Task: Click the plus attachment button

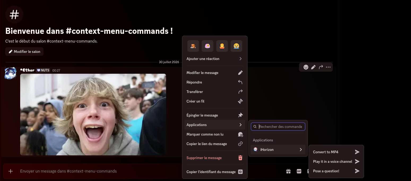Action: 11,171
